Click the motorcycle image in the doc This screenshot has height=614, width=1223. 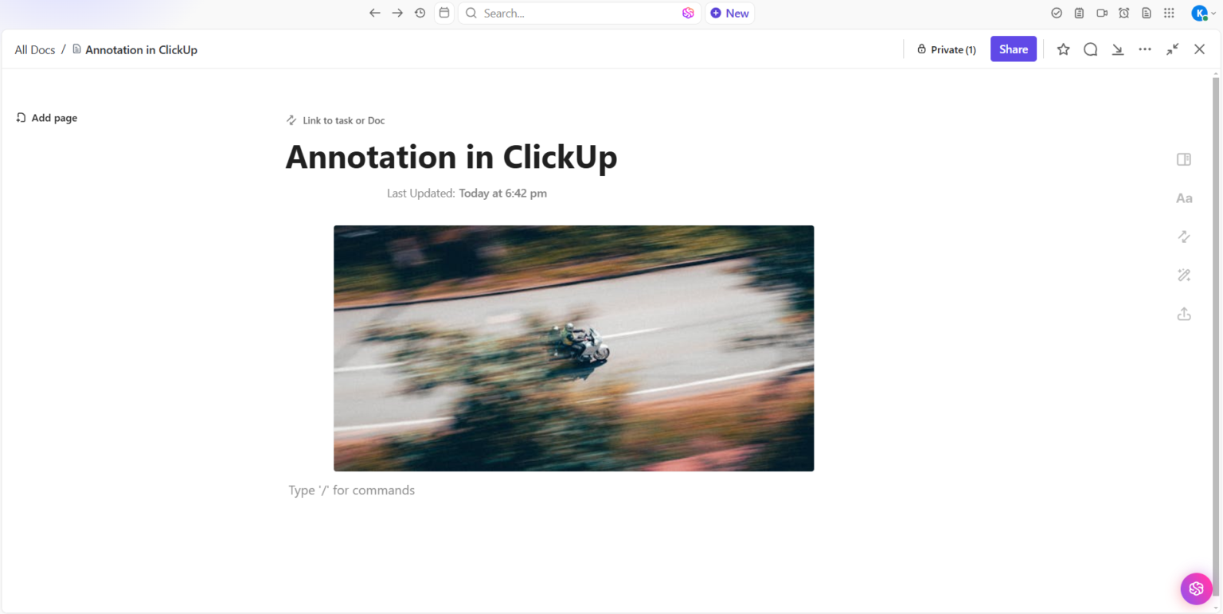point(573,348)
